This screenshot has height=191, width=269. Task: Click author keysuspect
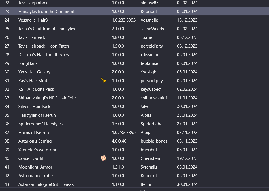pos(151,89)
